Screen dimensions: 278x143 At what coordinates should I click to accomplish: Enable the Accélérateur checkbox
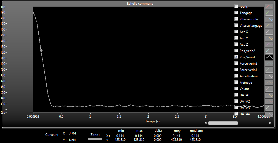[236, 76]
